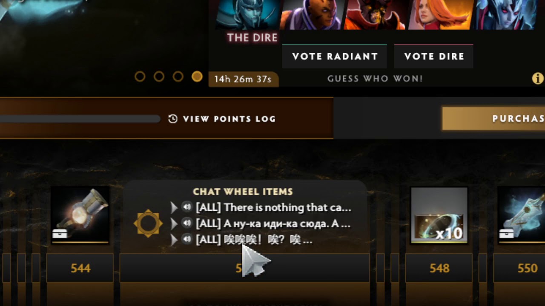
Task: Select the treasure chest icon on the level 550 reward
Action: tap(506, 233)
